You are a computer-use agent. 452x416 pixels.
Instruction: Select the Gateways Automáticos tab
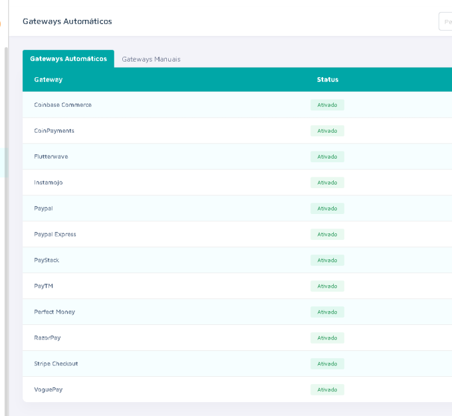(68, 58)
